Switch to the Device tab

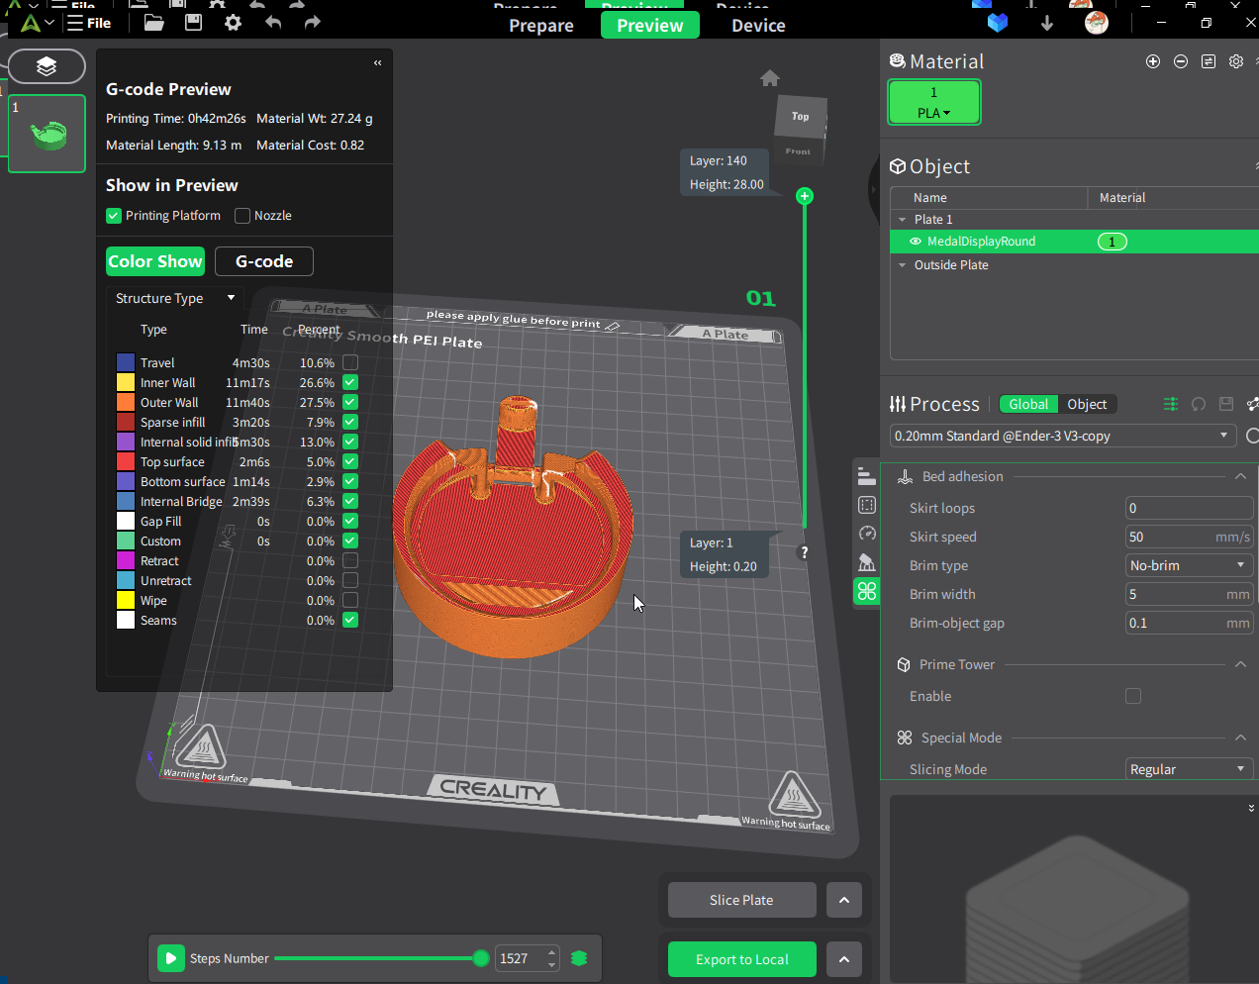point(758,26)
